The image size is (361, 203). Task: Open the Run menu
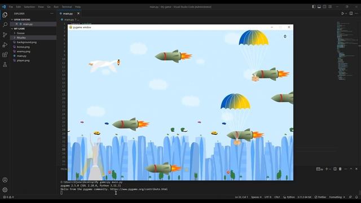click(x=56, y=7)
